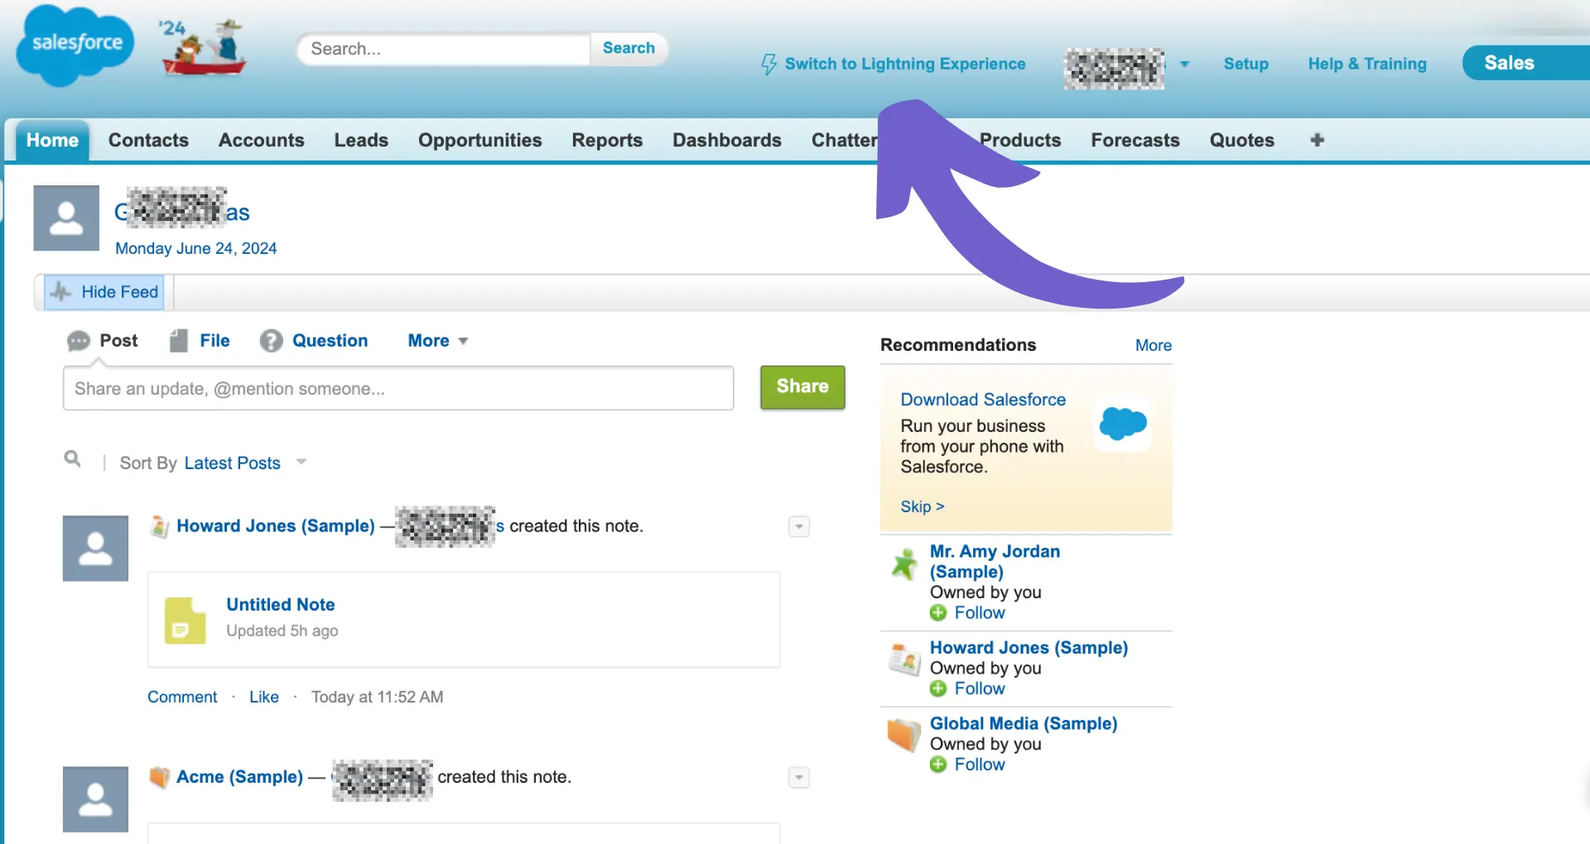Screen dimensions: 1590x844
Task: Toggle the Hide Feed button
Action: [104, 292]
